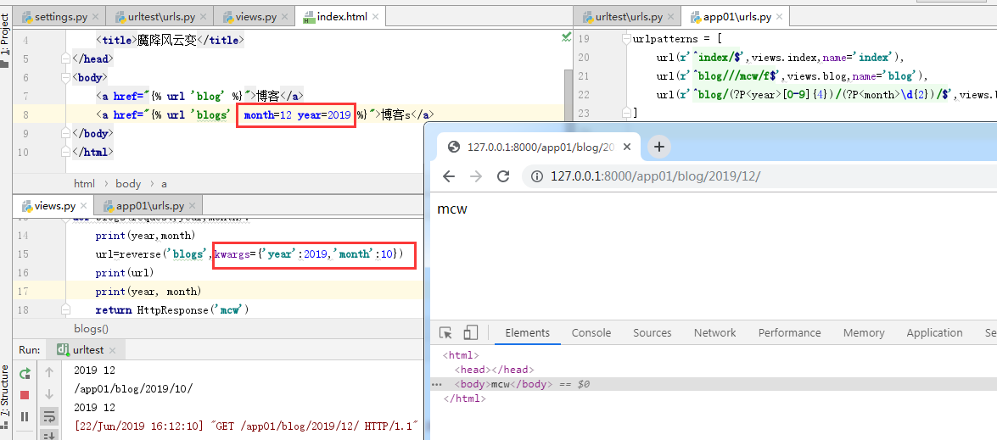
Task: Click the fold marker at line 10 closing html
Action: coord(64,153)
